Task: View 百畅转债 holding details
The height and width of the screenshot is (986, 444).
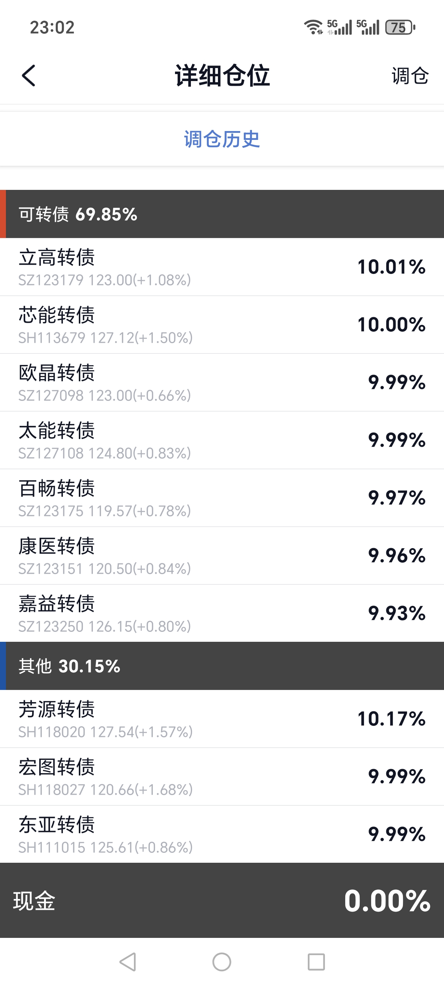Action: 222,498
